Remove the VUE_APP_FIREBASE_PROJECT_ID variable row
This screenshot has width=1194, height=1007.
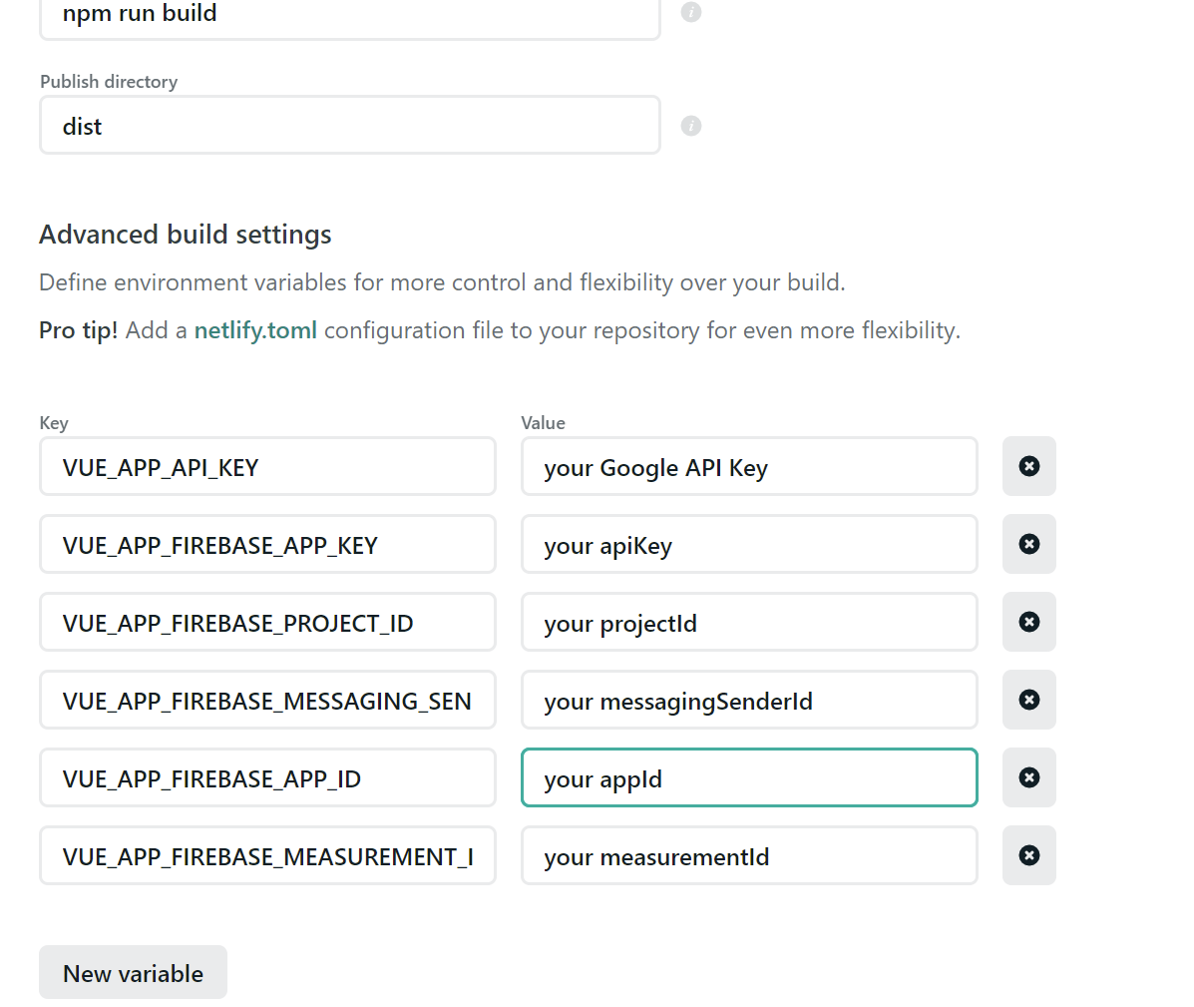click(1028, 622)
